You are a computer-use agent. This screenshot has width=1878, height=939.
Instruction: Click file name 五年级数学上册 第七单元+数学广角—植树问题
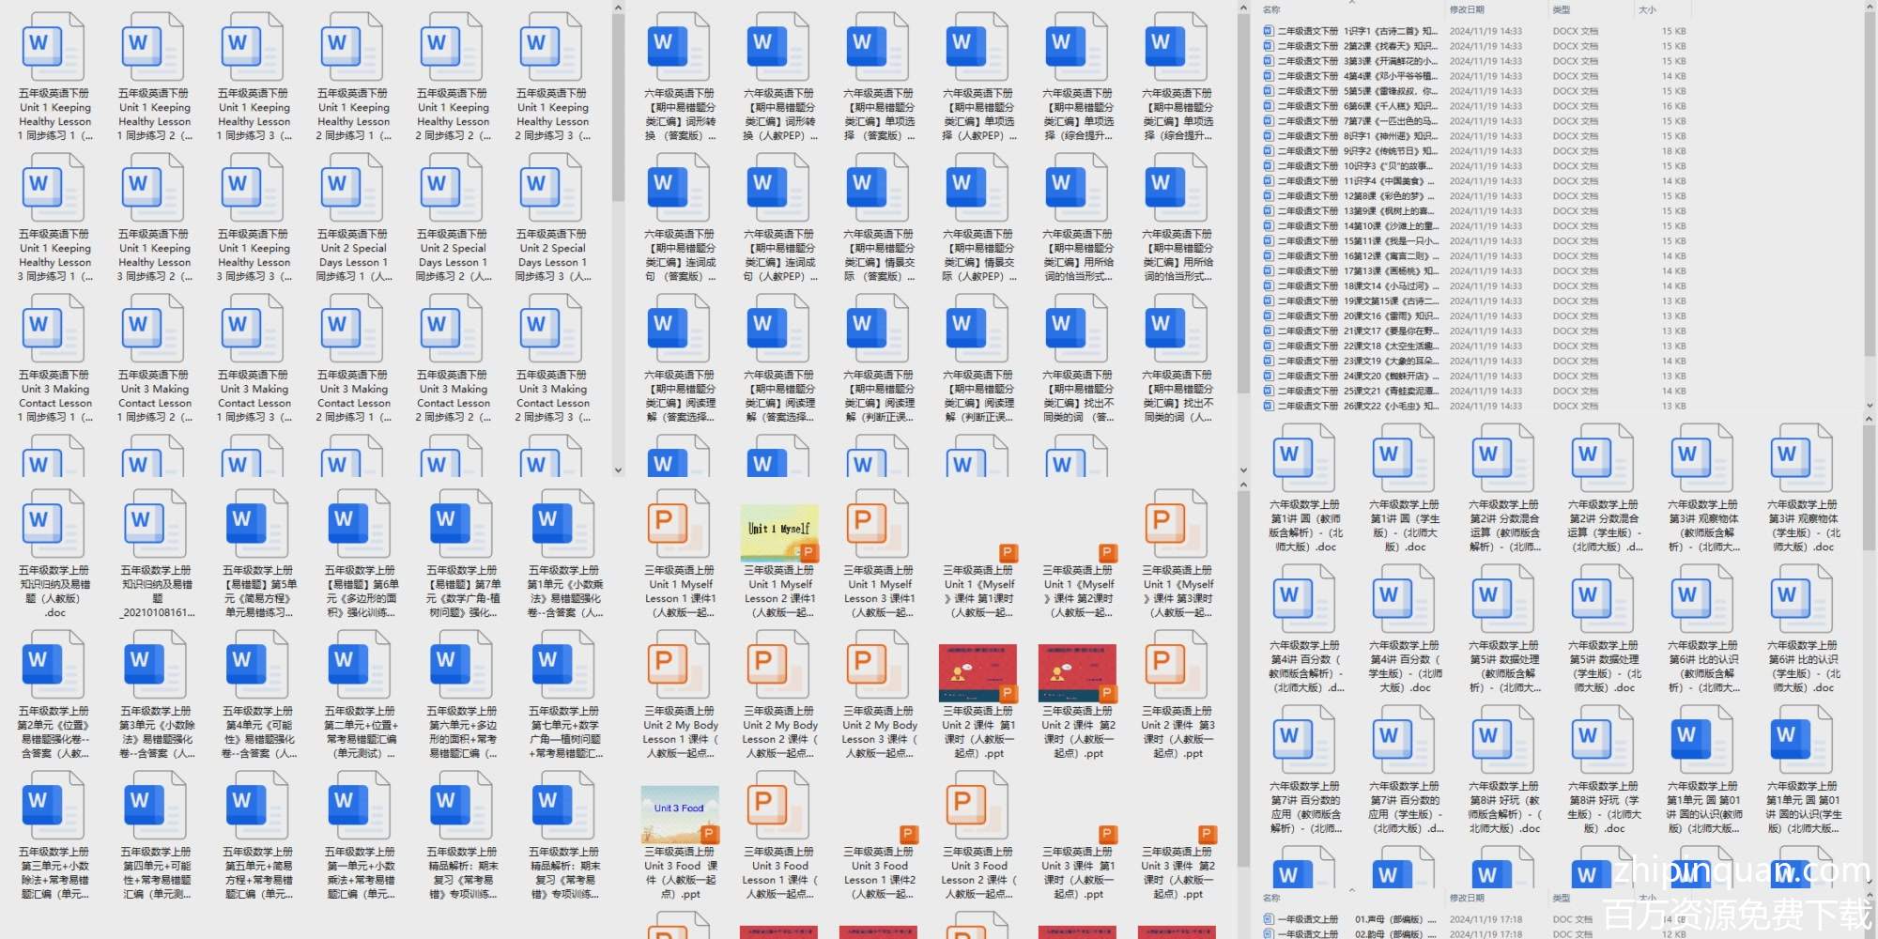pyautogui.click(x=563, y=732)
